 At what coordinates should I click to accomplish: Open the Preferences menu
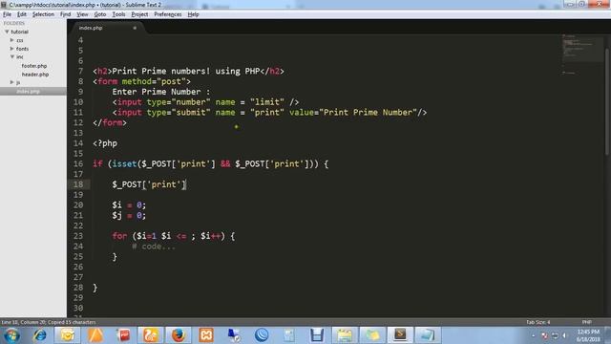pyautogui.click(x=168, y=14)
